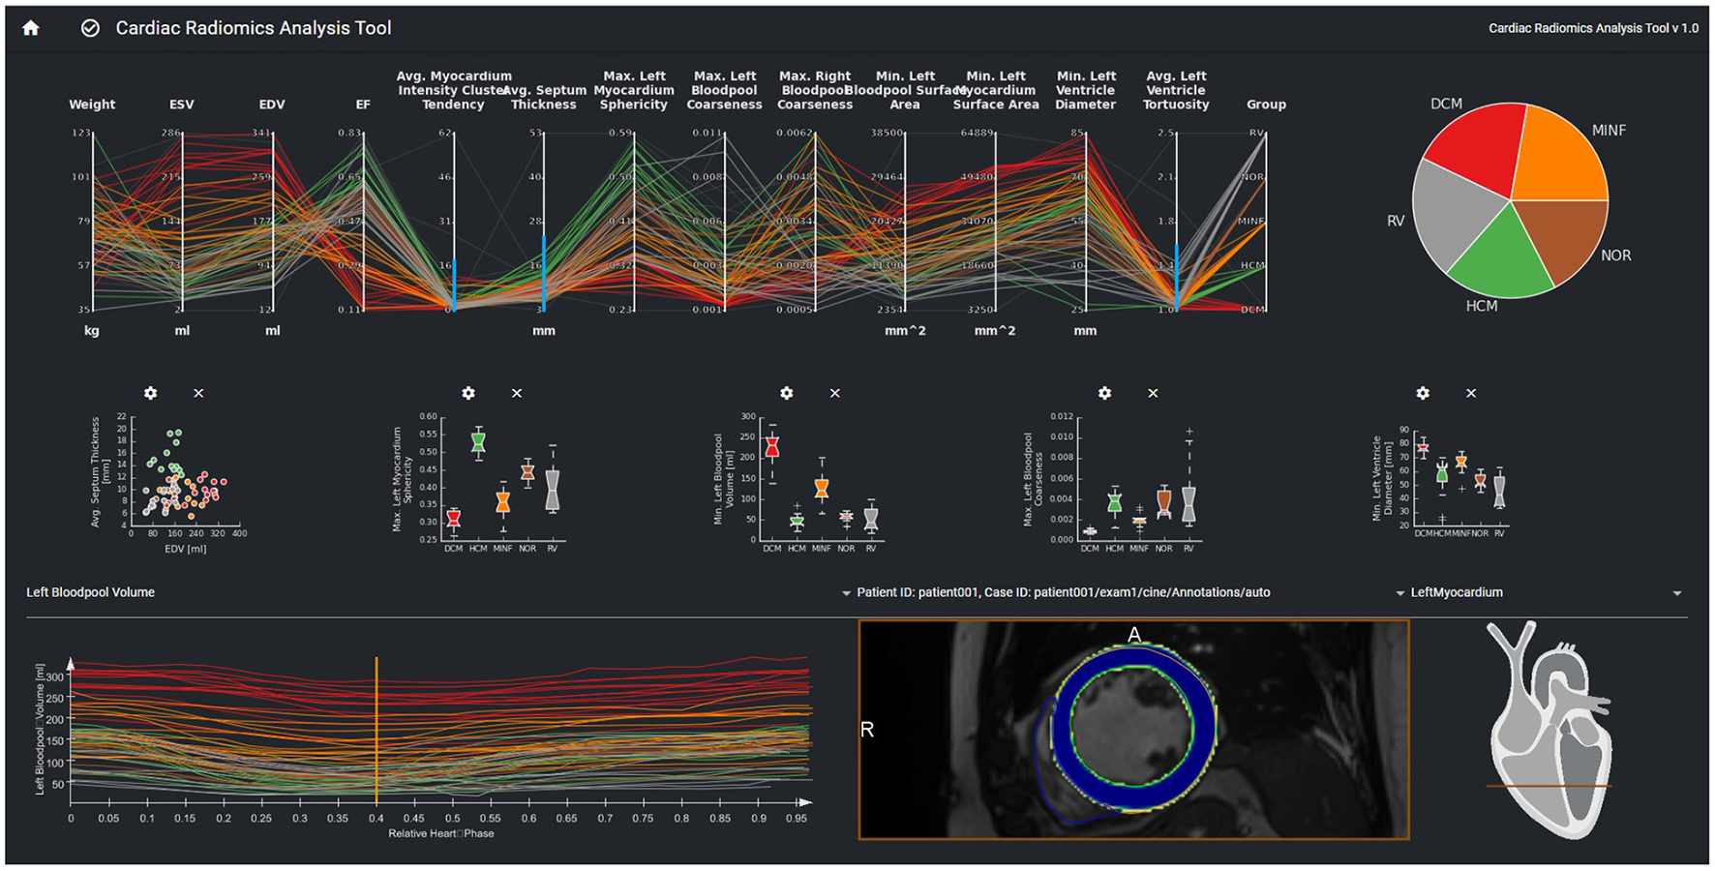Click the checkmark circle icon beside title
The width and height of the screenshot is (1715, 871).
click(90, 28)
